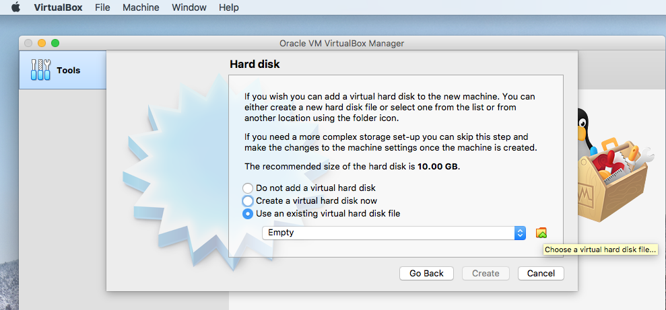Open the Apple menu
666x310 pixels.
tap(15, 7)
